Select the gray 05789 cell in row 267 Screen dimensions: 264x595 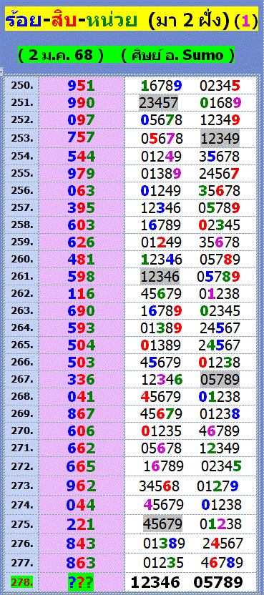pos(220,380)
